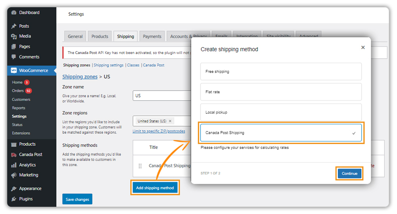Click Shipping zones breadcrumb link
This screenshot has height=214, width=397.
click(80, 77)
